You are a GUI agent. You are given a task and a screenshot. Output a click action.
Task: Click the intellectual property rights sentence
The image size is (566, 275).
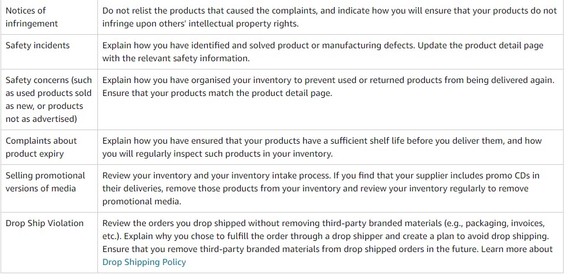click(x=200, y=24)
